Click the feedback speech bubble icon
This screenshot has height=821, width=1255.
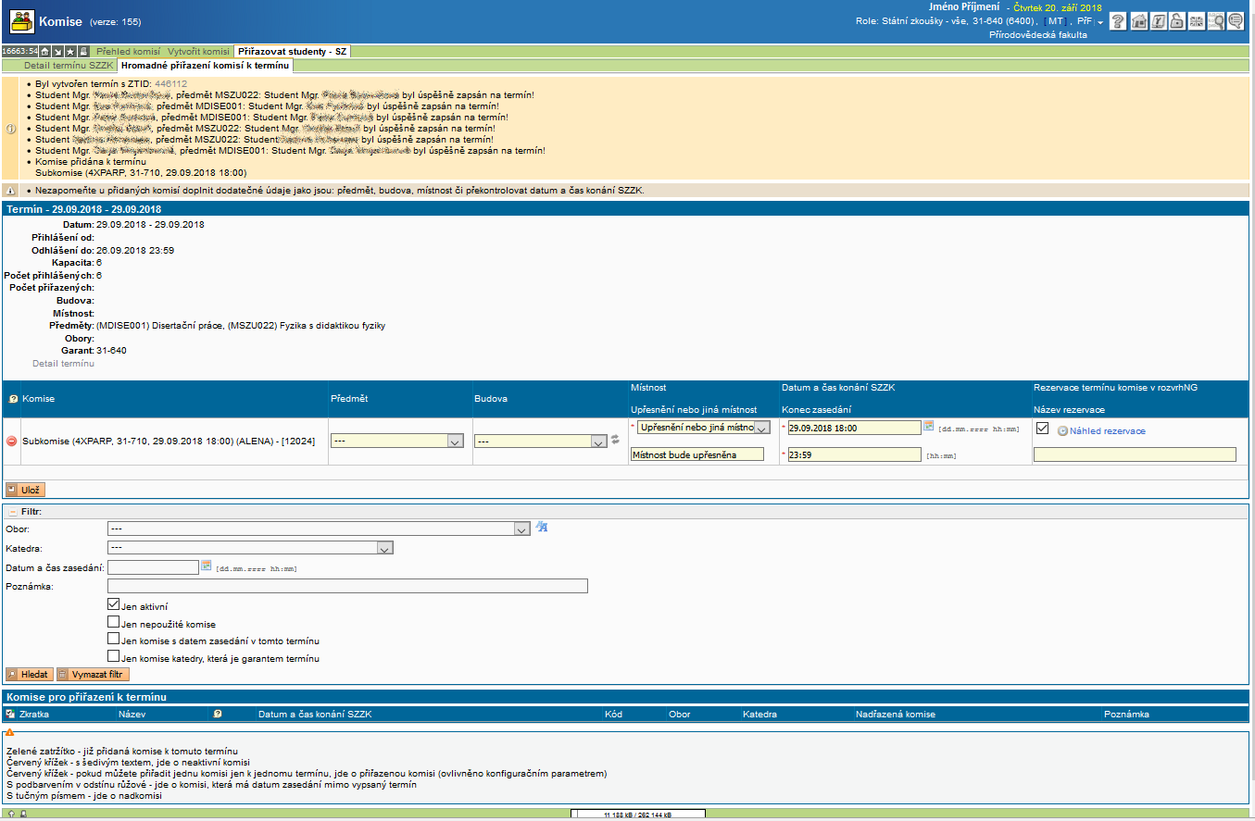[x=1236, y=21]
